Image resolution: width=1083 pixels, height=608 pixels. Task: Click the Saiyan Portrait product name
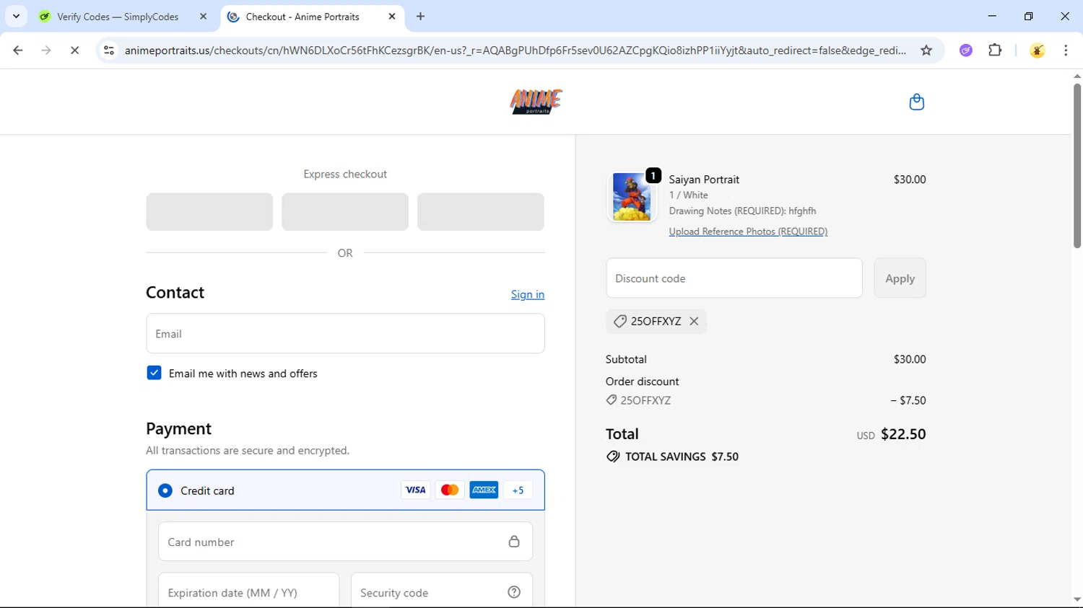[704, 180]
